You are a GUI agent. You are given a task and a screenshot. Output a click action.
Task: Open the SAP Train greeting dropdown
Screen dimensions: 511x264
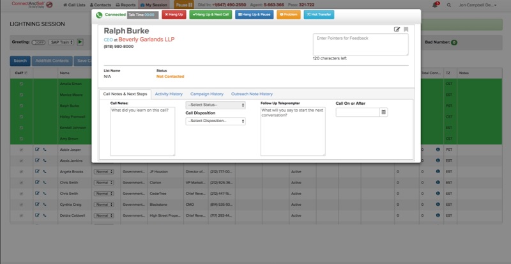pyautogui.click(x=61, y=42)
